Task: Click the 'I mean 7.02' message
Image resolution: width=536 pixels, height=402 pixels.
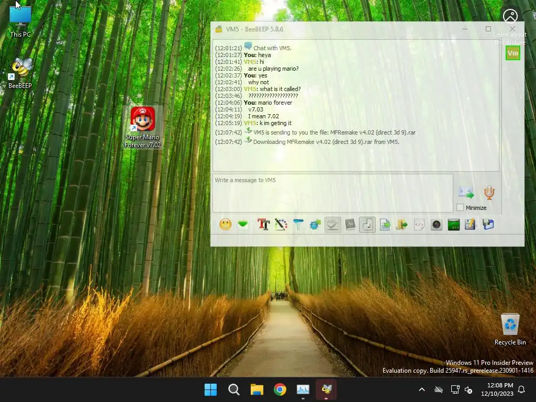Action: point(264,116)
